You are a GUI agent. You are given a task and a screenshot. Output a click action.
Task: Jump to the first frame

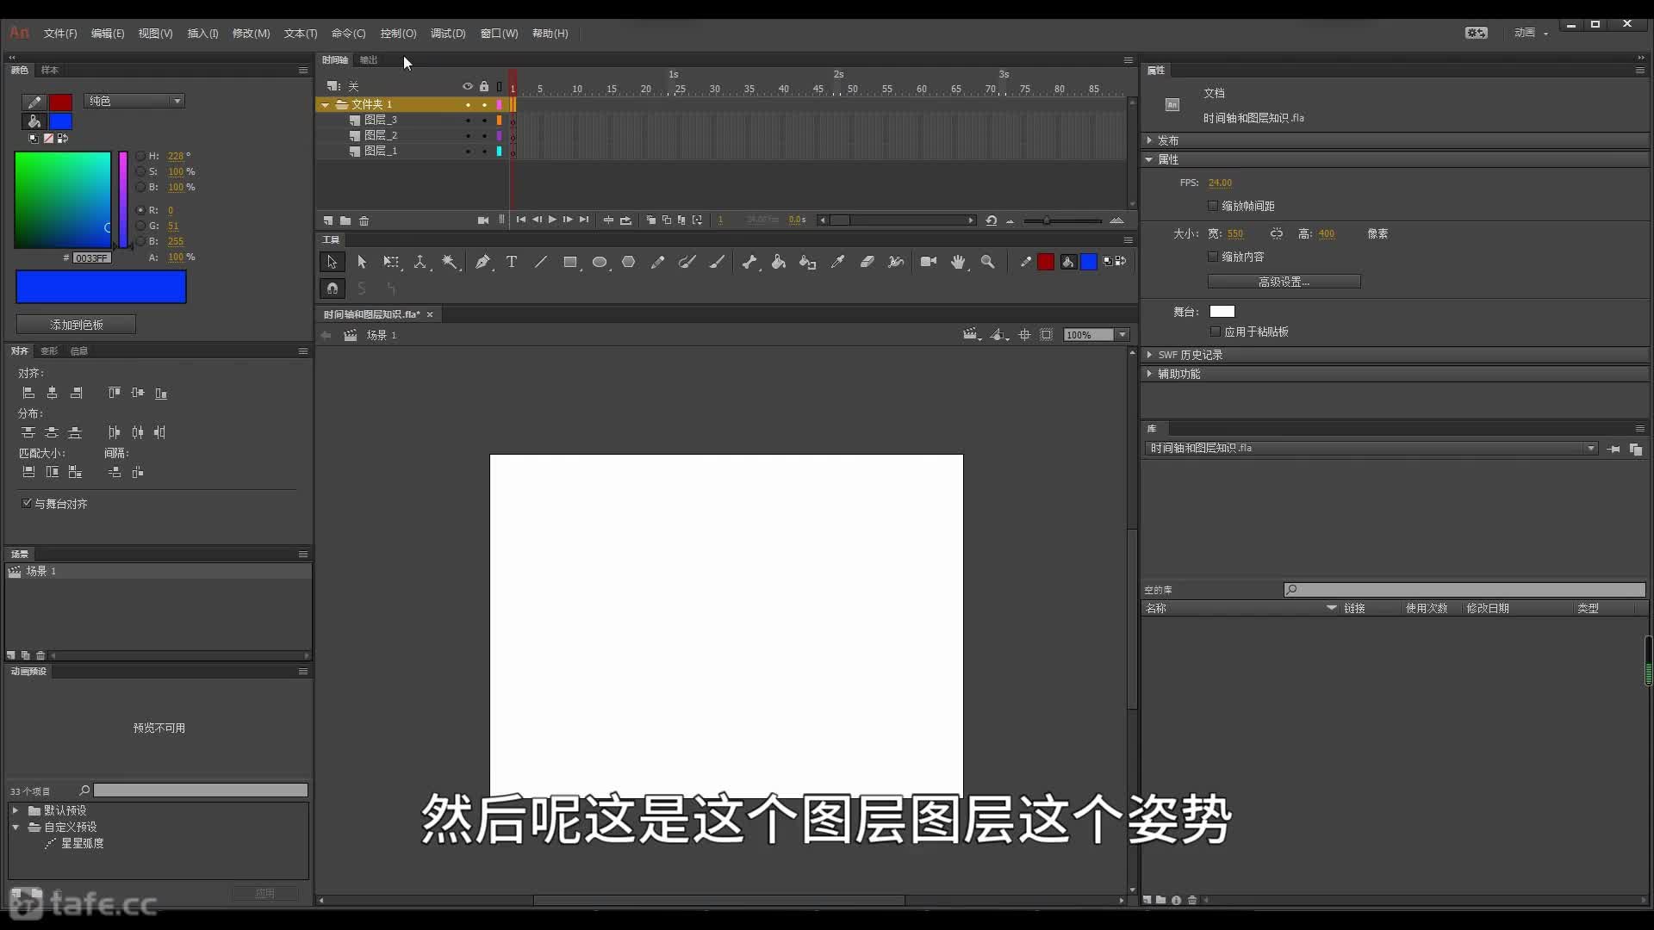[x=521, y=220]
